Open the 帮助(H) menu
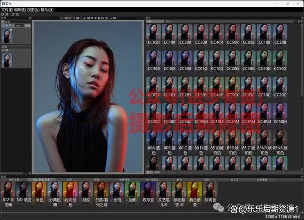The height and width of the screenshot is (220, 304). coord(47,10)
